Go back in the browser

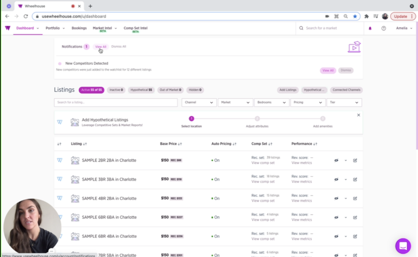point(7,16)
